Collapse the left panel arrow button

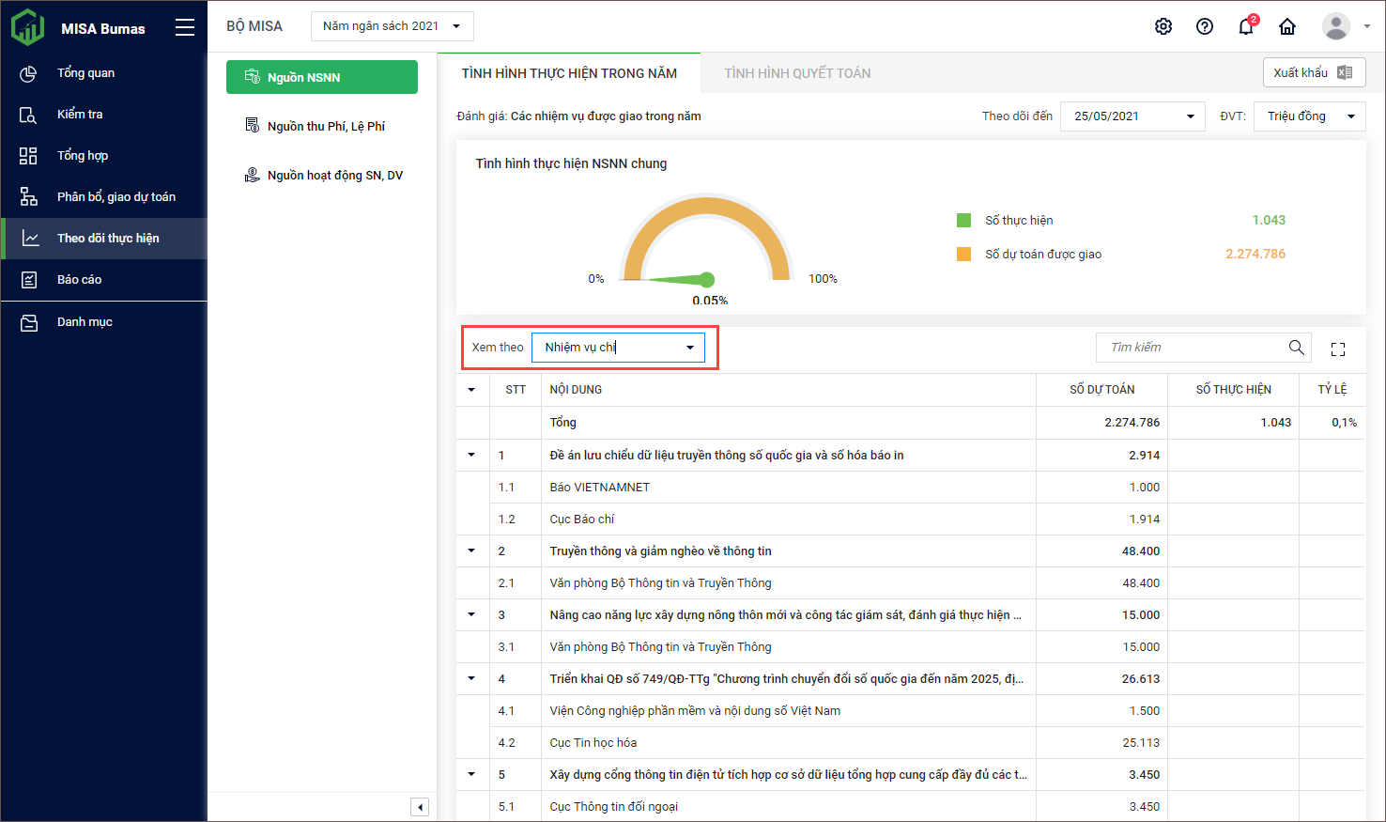(420, 807)
